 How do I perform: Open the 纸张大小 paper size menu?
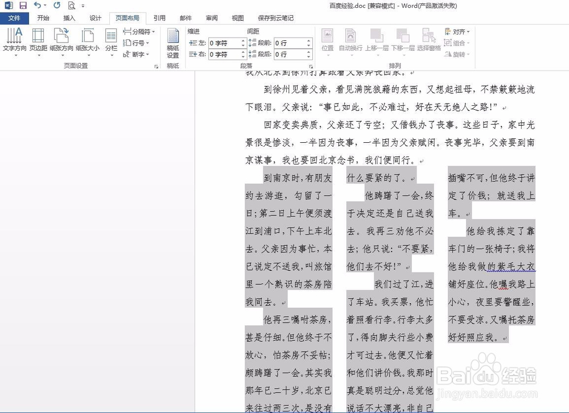click(88, 42)
